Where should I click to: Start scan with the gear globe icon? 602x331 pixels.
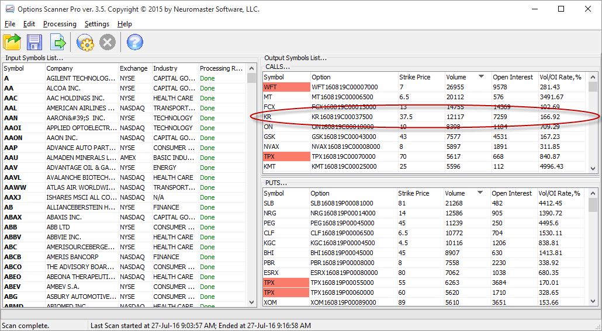[x=85, y=42]
